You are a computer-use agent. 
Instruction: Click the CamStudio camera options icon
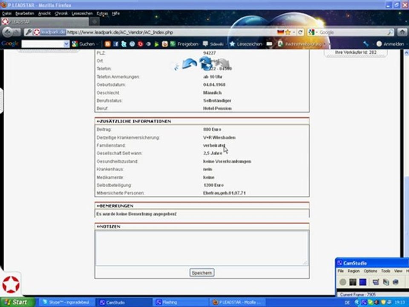[x=396, y=282]
